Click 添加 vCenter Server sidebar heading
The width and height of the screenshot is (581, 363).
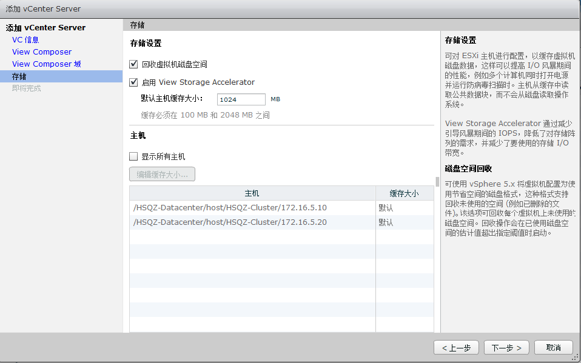[x=45, y=27]
